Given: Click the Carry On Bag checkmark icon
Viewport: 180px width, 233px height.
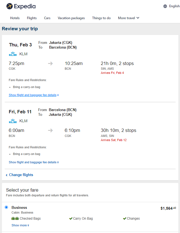Looking at the screenshot, I should tap(71, 219).
